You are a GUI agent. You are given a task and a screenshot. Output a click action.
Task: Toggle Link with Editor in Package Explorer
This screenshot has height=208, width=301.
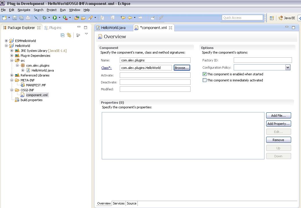click(69, 35)
